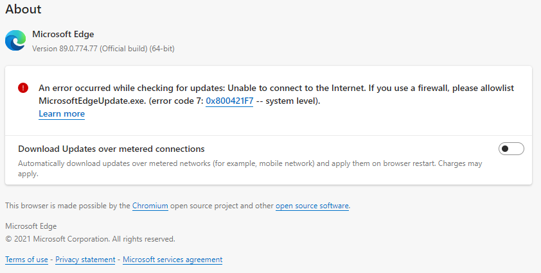Click the metered networks description text
The width and height of the screenshot is (541, 273).
tap(244, 163)
